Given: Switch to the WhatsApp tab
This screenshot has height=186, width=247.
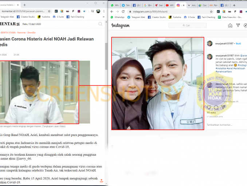Looking at the screenshot, I should (x=115, y=5).
